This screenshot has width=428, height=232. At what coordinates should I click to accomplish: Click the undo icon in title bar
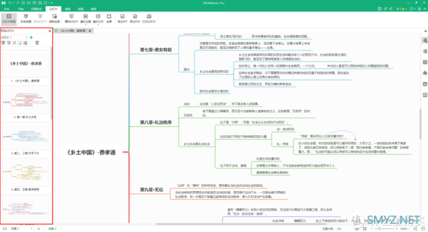coord(10,3)
